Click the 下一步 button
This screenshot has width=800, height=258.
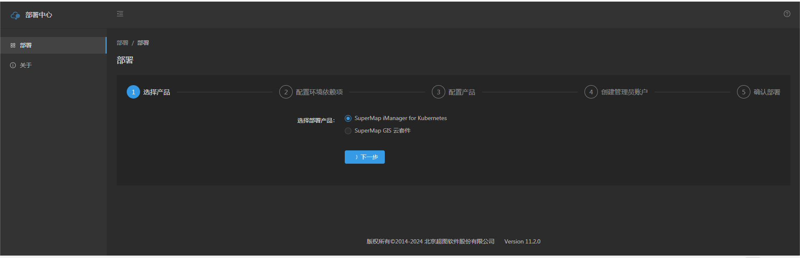point(365,157)
